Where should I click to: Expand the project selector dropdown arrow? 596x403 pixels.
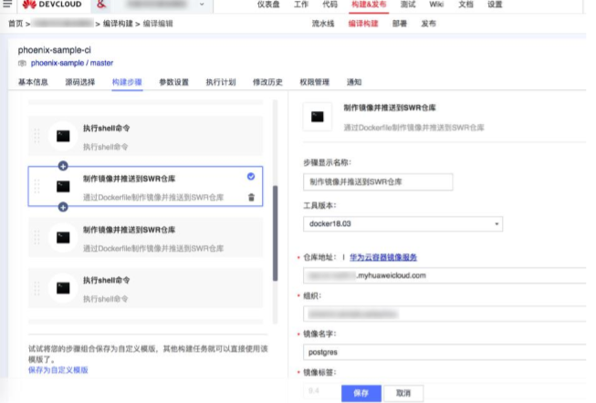tap(202, 5)
